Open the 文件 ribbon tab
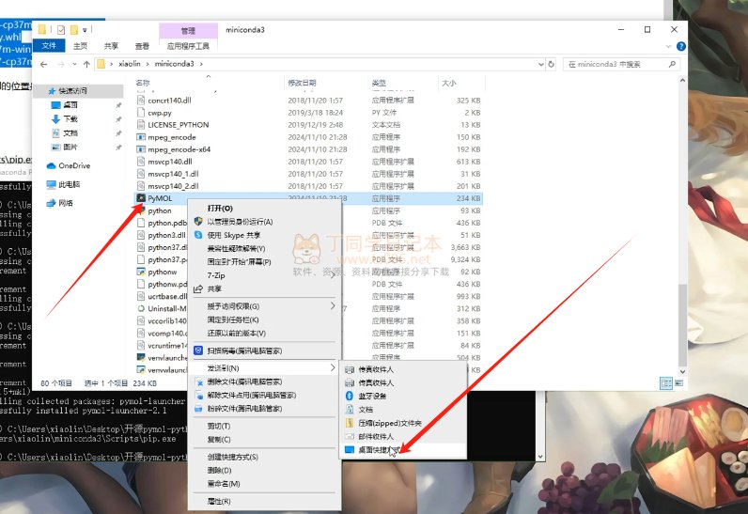This screenshot has height=514, width=748. [x=50, y=45]
